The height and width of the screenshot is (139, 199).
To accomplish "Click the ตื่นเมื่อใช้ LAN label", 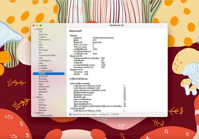I will [80, 97].
